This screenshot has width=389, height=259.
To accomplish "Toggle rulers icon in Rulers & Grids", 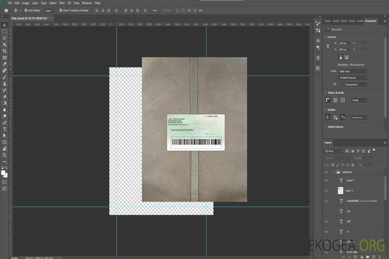I will coord(328,100).
